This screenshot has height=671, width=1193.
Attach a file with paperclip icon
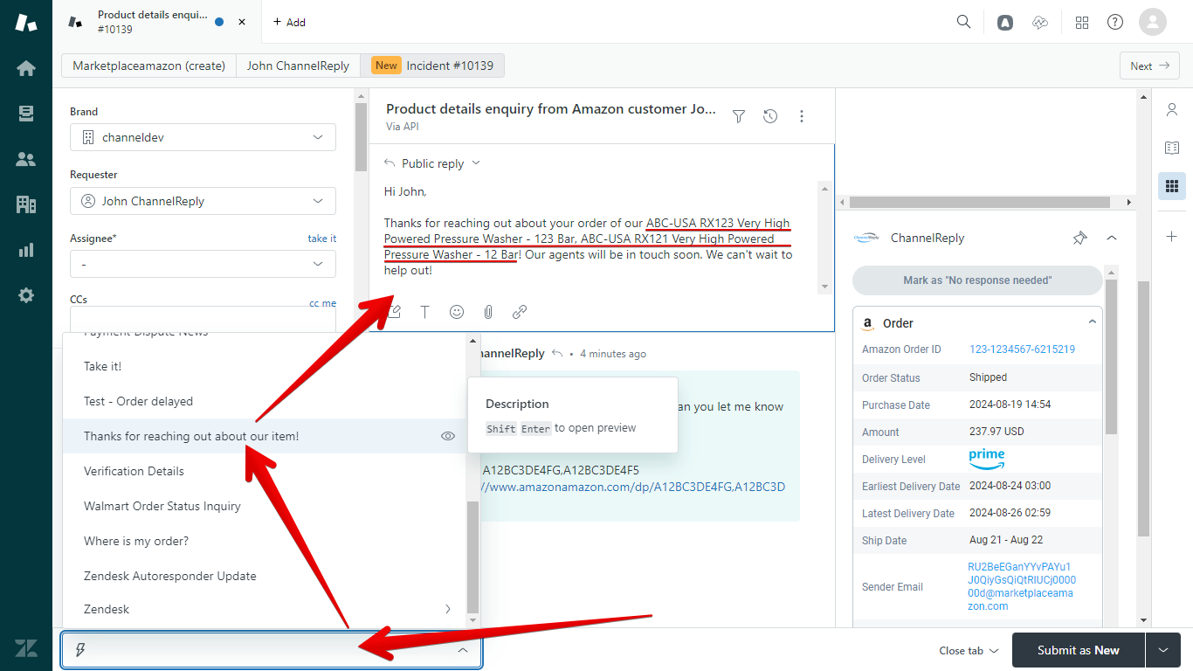(488, 312)
